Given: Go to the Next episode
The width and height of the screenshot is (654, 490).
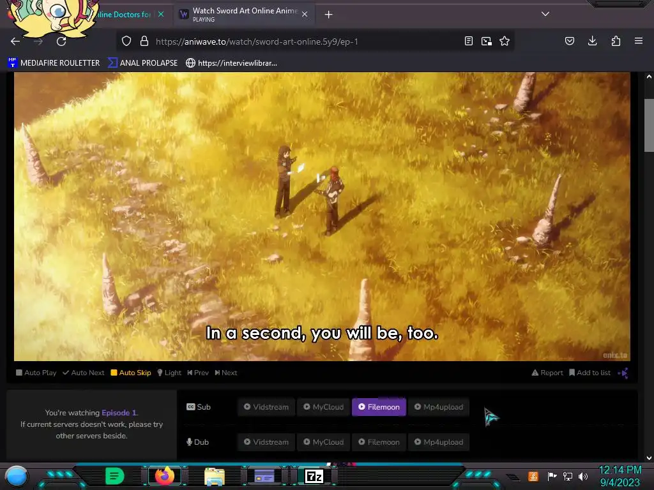Looking at the screenshot, I should (x=226, y=373).
